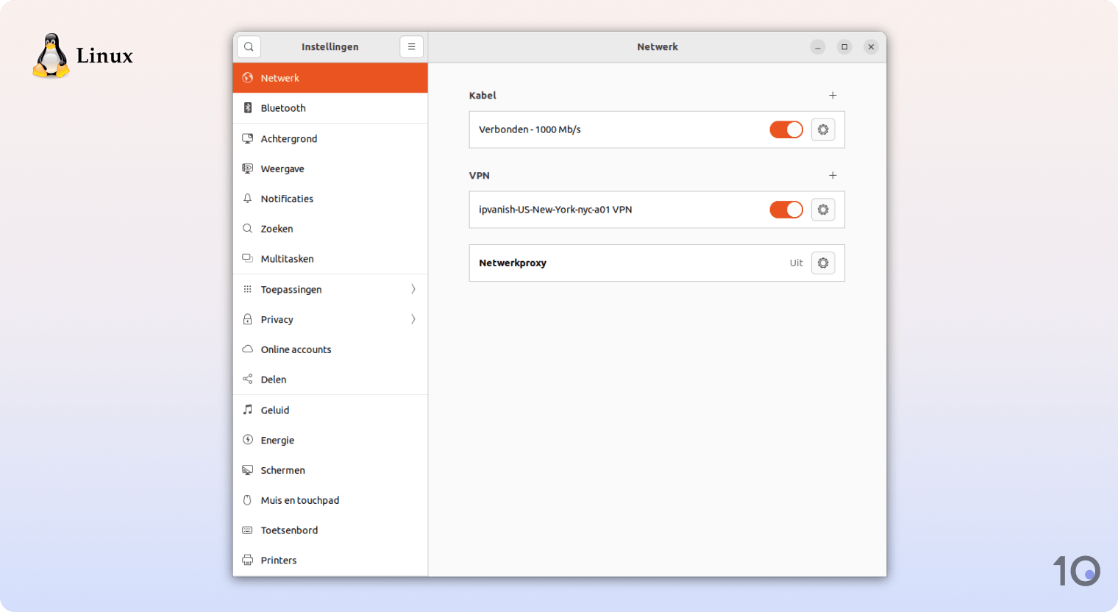Screen dimensions: 1118x612
Task: Open Geluid sound settings
Action: [x=330, y=410]
